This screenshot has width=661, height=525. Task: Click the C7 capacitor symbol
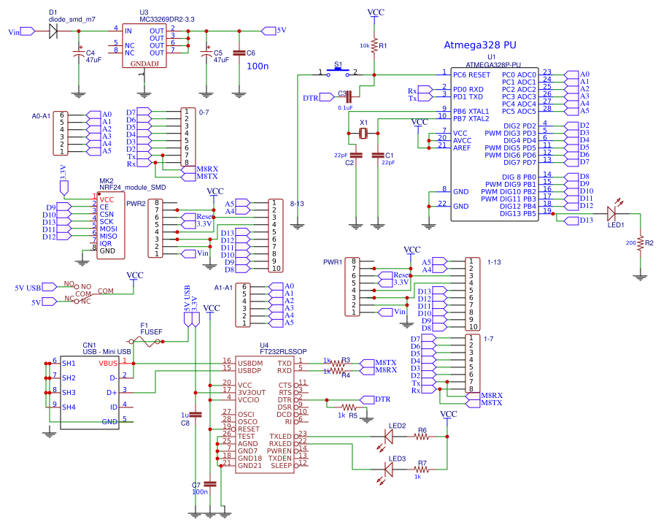click(x=209, y=484)
